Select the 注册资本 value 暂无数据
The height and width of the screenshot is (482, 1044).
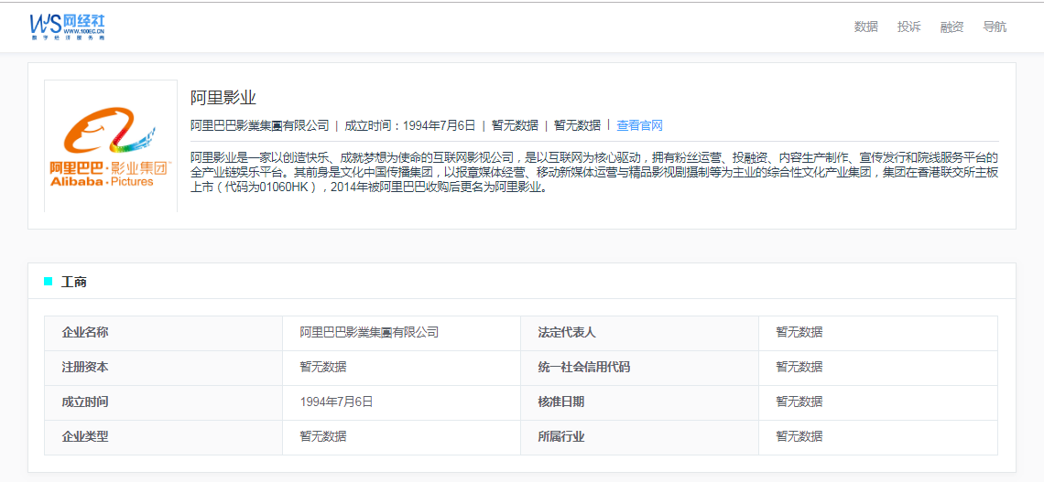coord(323,367)
